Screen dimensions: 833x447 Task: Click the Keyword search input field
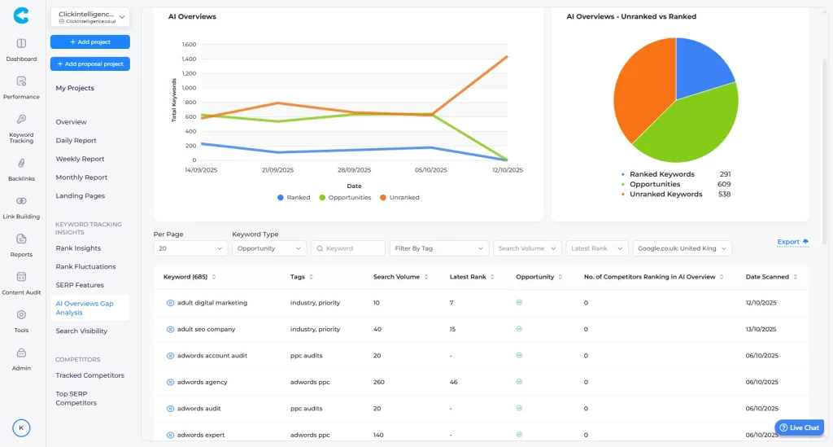click(x=348, y=248)
